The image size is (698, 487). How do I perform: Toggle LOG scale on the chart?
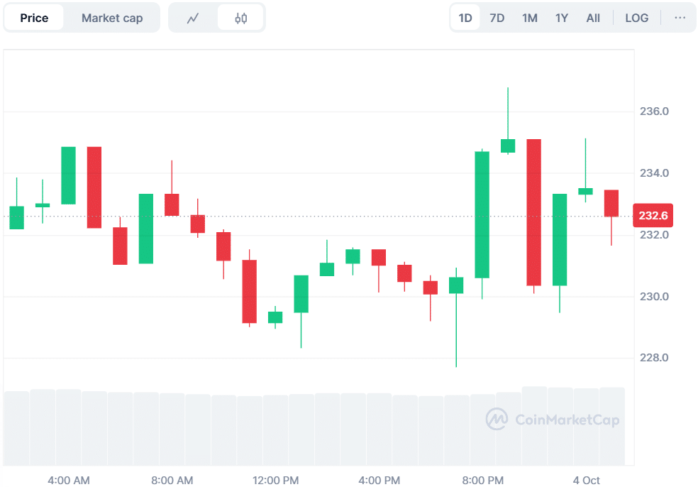pos(636,18)
